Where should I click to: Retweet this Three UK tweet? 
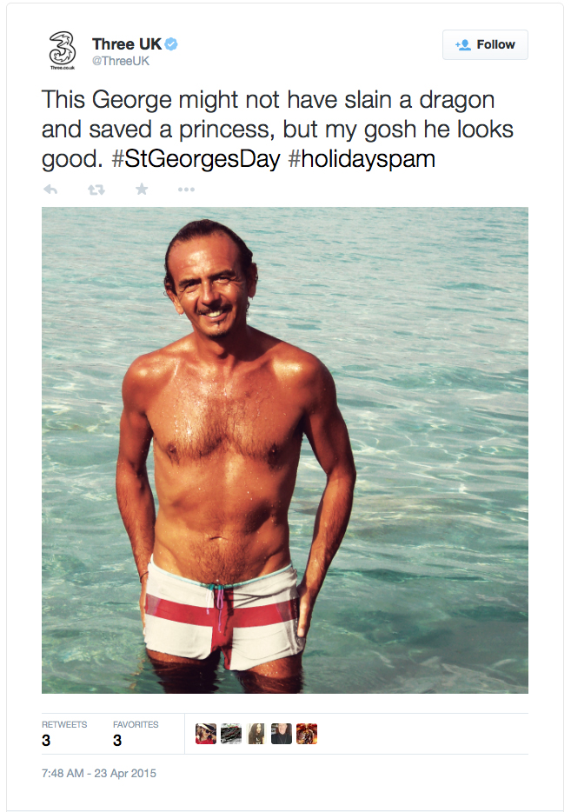click(x=96, y=190)
